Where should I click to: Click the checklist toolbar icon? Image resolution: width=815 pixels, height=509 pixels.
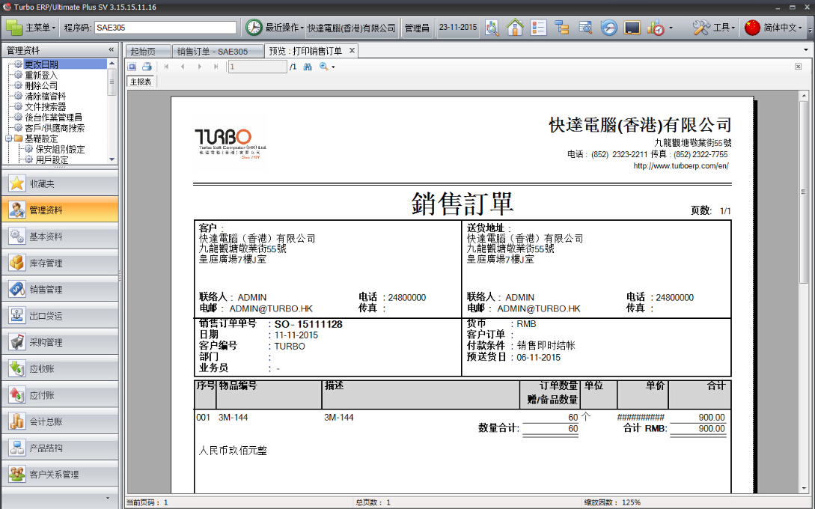538,28
